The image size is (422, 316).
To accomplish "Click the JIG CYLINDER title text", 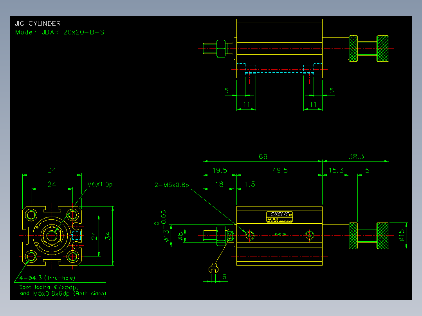I will click(x=38, y=24).
